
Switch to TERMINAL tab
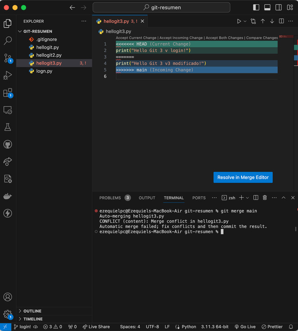click(174, 198)
